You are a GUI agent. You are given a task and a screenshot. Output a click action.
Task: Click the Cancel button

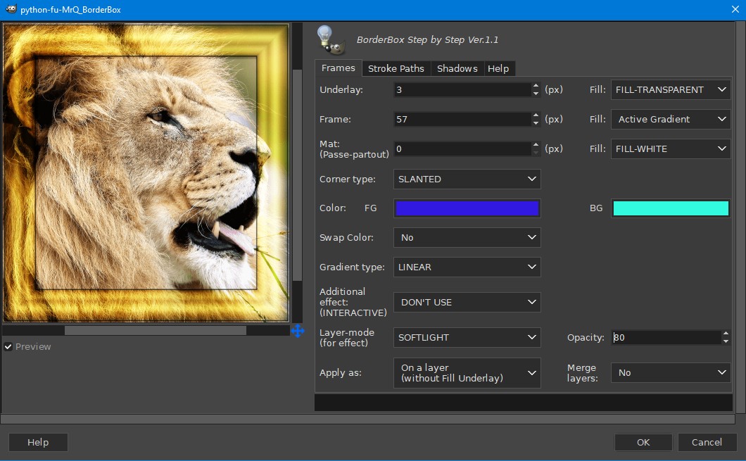(x=707, y=443)
